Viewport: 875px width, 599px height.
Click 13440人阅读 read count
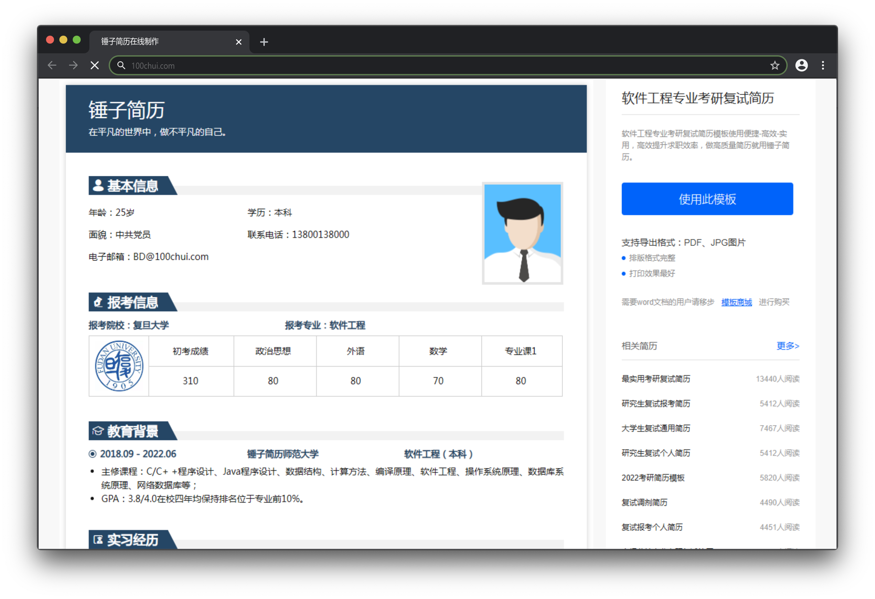tap(778, 378)
